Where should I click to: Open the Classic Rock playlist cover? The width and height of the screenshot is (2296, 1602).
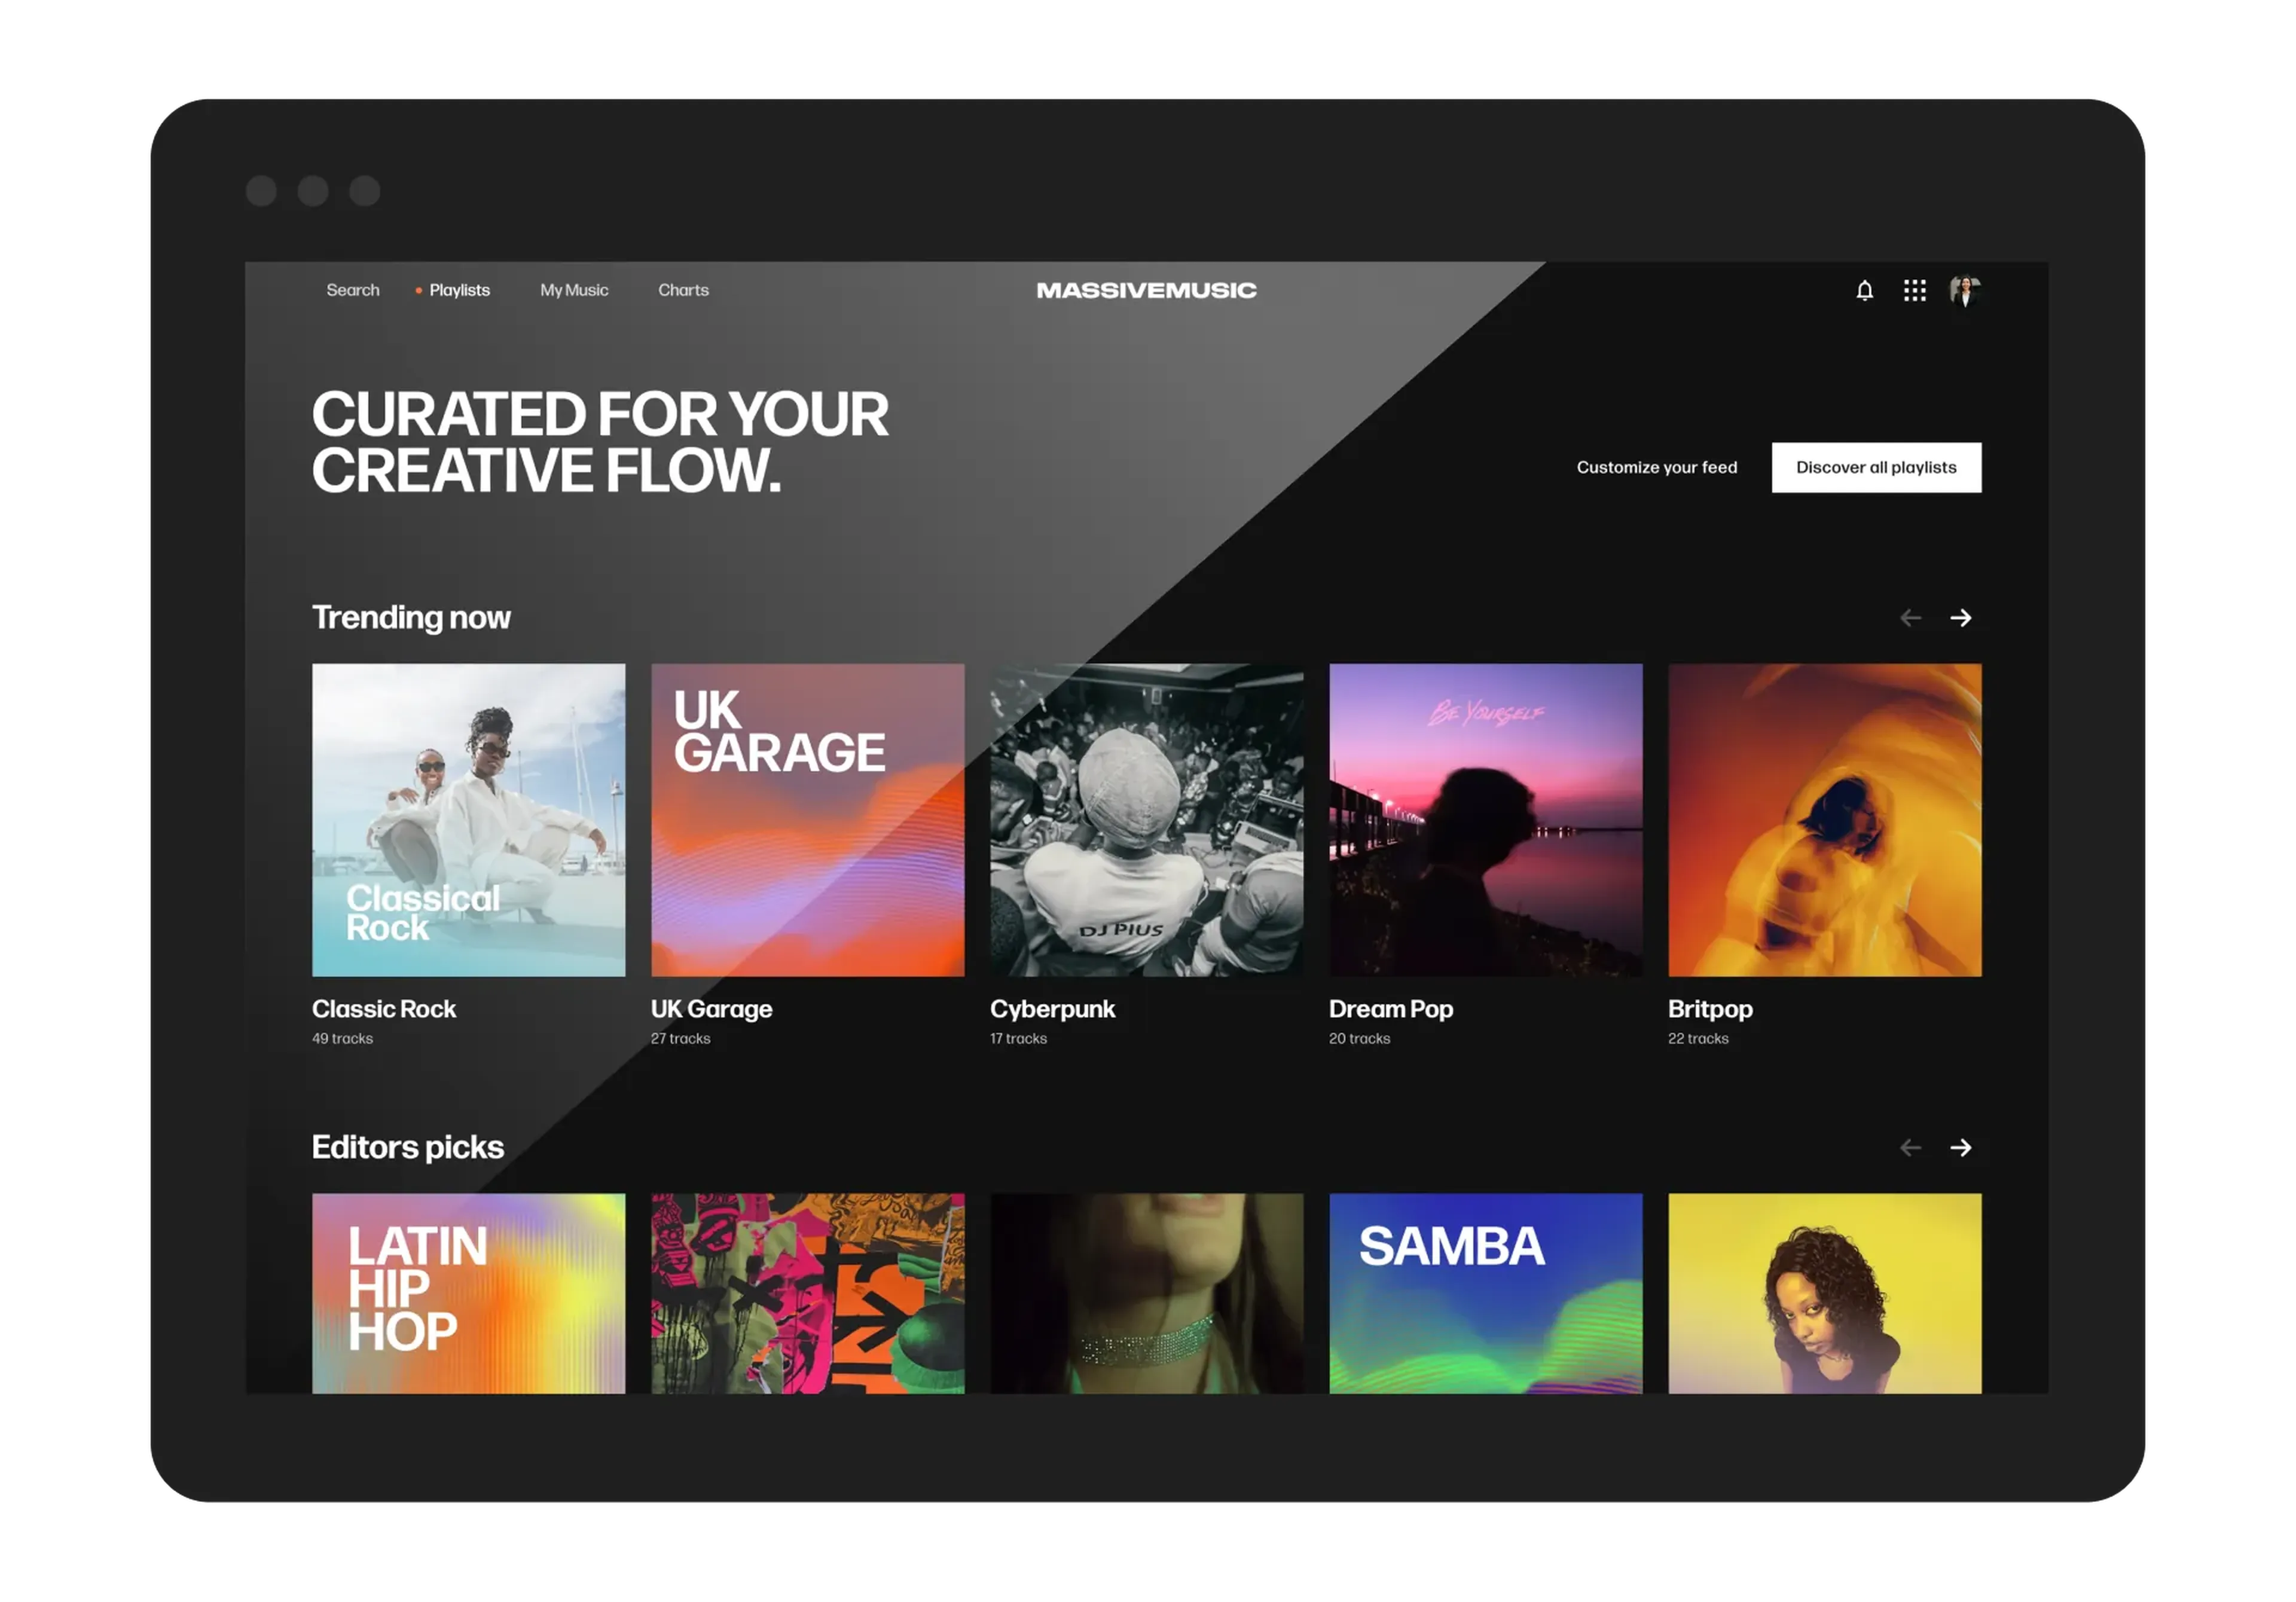click(468, 820)
